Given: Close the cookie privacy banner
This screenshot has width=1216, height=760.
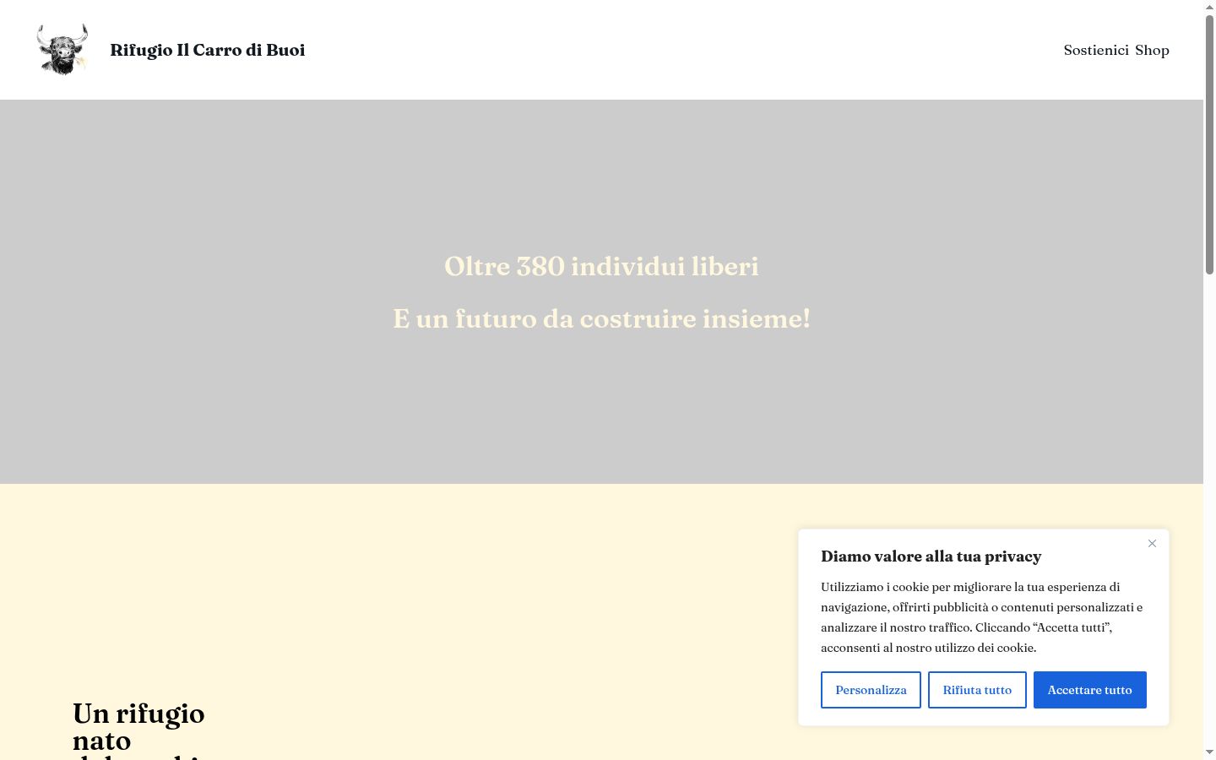Looking at the screenshot, I should pyautogui.click(x=1152, y=544).
